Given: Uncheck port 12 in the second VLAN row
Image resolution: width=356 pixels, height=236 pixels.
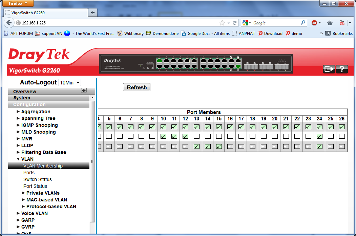Looking at the screenshot, I should (x=185, y=136).
